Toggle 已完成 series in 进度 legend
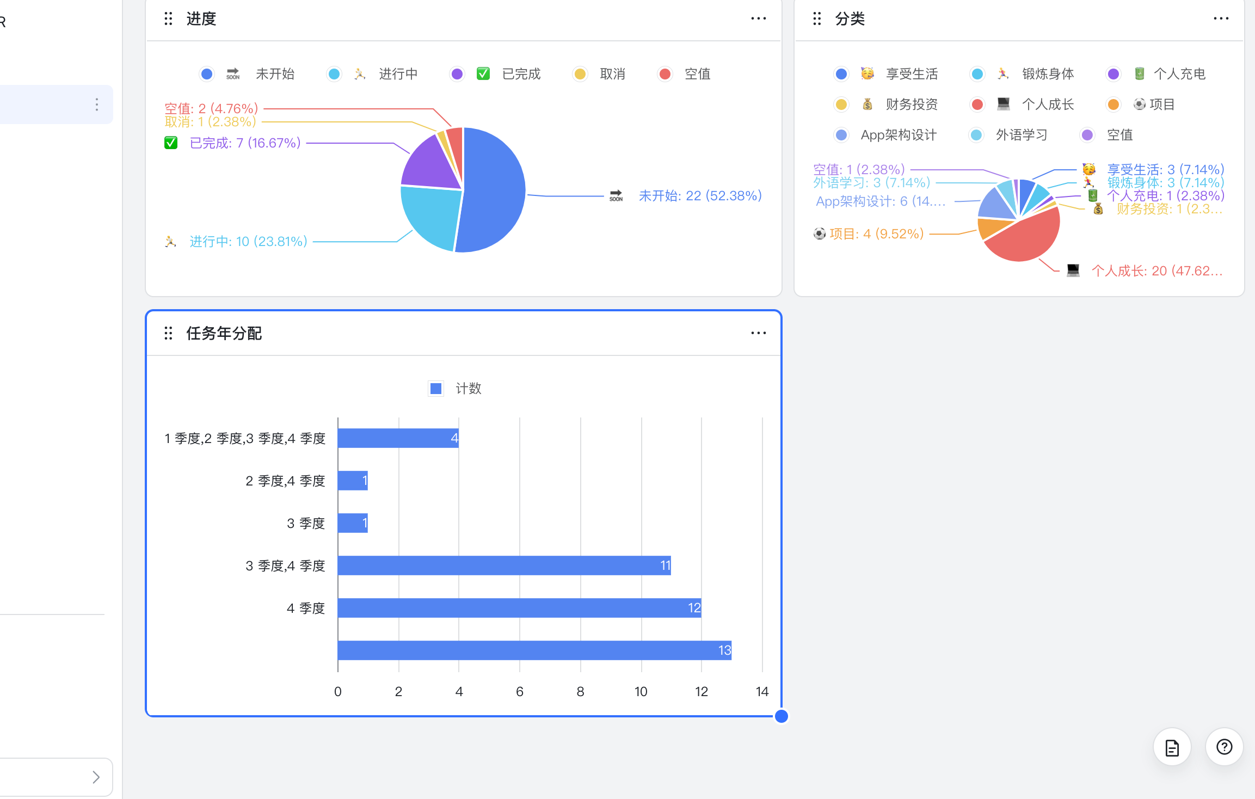The height and width of the screenshot is (799, 1255). click(520, 74)
